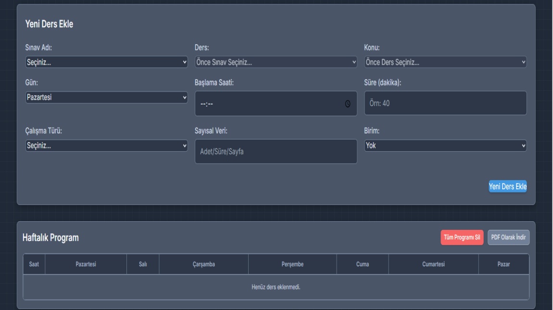
Task: Open the Konu dropdown
Action: tap(445, 62)
